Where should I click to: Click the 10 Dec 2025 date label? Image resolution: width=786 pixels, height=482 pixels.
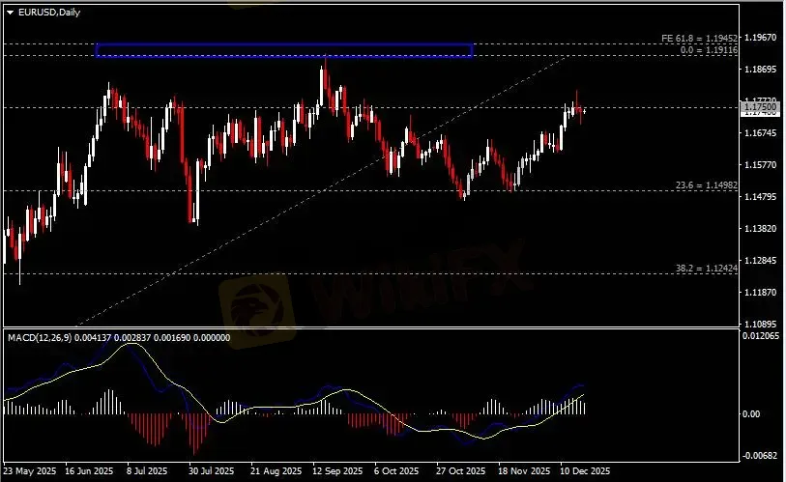click(x=586, y=471)
